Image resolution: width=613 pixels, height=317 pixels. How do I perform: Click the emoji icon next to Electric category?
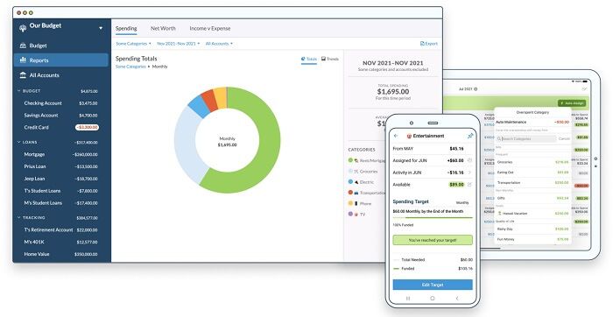356,182
